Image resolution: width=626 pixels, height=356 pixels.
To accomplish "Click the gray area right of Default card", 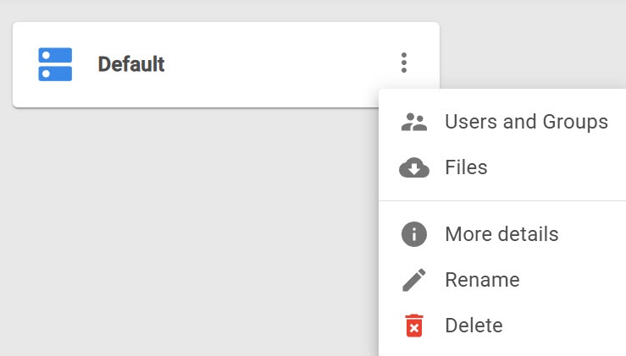I will (x=534, y=51).
